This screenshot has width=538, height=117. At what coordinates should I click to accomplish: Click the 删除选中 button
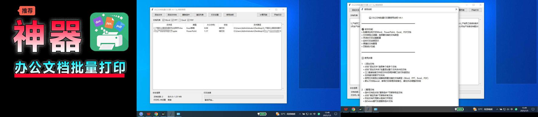[186, 15]
